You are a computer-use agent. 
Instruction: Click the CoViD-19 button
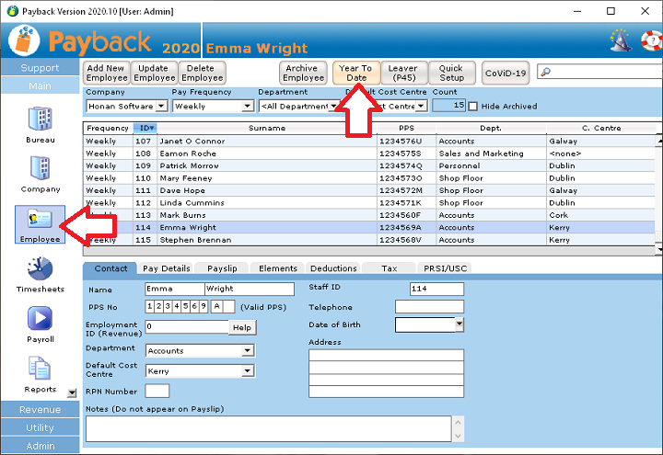point(506,74)
